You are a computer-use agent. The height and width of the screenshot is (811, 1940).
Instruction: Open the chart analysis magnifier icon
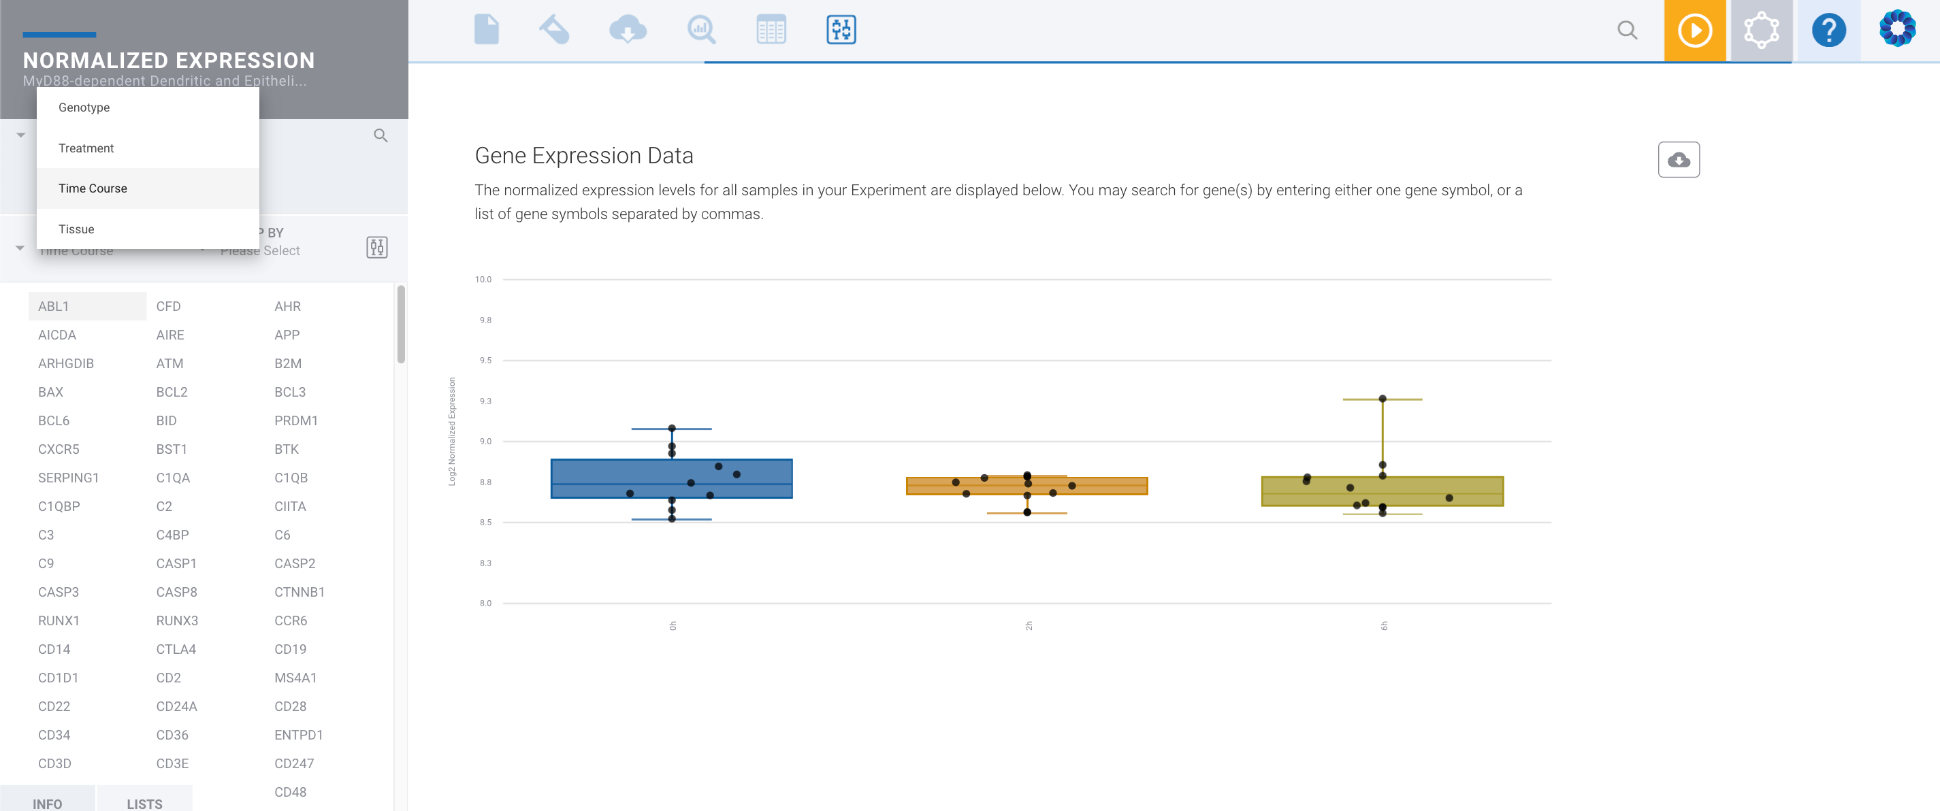(x=701, y=30)
